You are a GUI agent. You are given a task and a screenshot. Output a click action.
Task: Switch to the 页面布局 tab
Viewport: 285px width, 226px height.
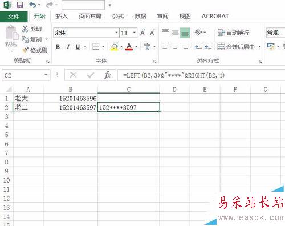tap(90, 17)
